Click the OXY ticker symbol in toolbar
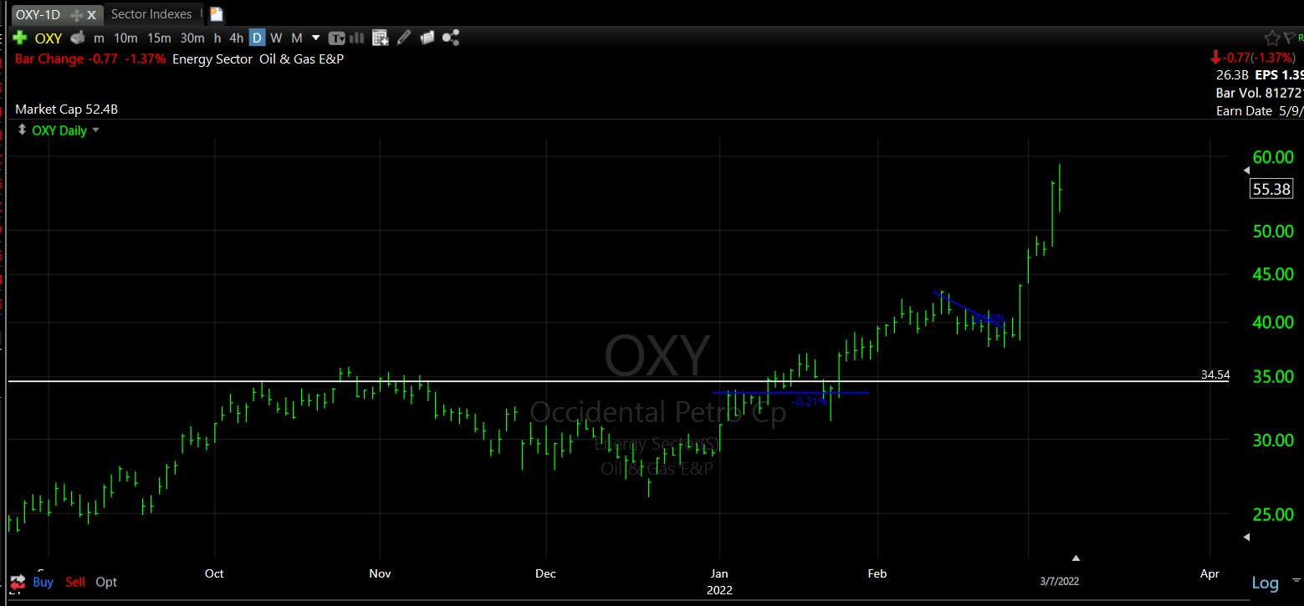The image size is (1304, 606). 49,38
